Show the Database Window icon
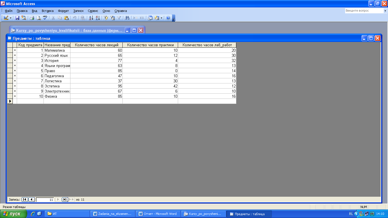Viewport: 388px width, 218px height. pyautogui.click(x=150, y=18)
